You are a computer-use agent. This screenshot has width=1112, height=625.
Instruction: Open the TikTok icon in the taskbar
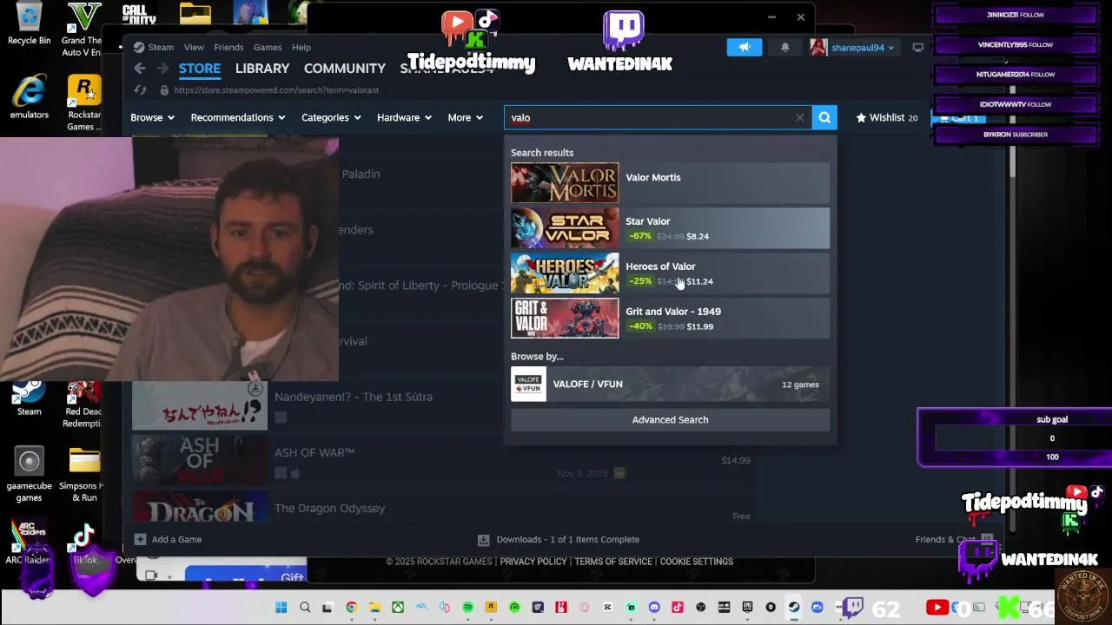678,608
